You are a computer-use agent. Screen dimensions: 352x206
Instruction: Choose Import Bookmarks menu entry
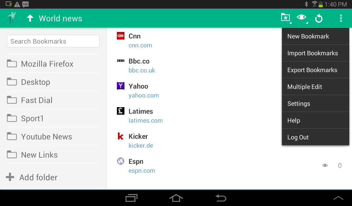point(316,53)
